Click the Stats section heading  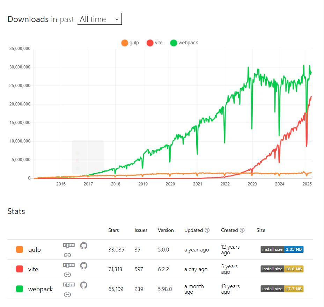pyautogui.click(x=16, y=211)
